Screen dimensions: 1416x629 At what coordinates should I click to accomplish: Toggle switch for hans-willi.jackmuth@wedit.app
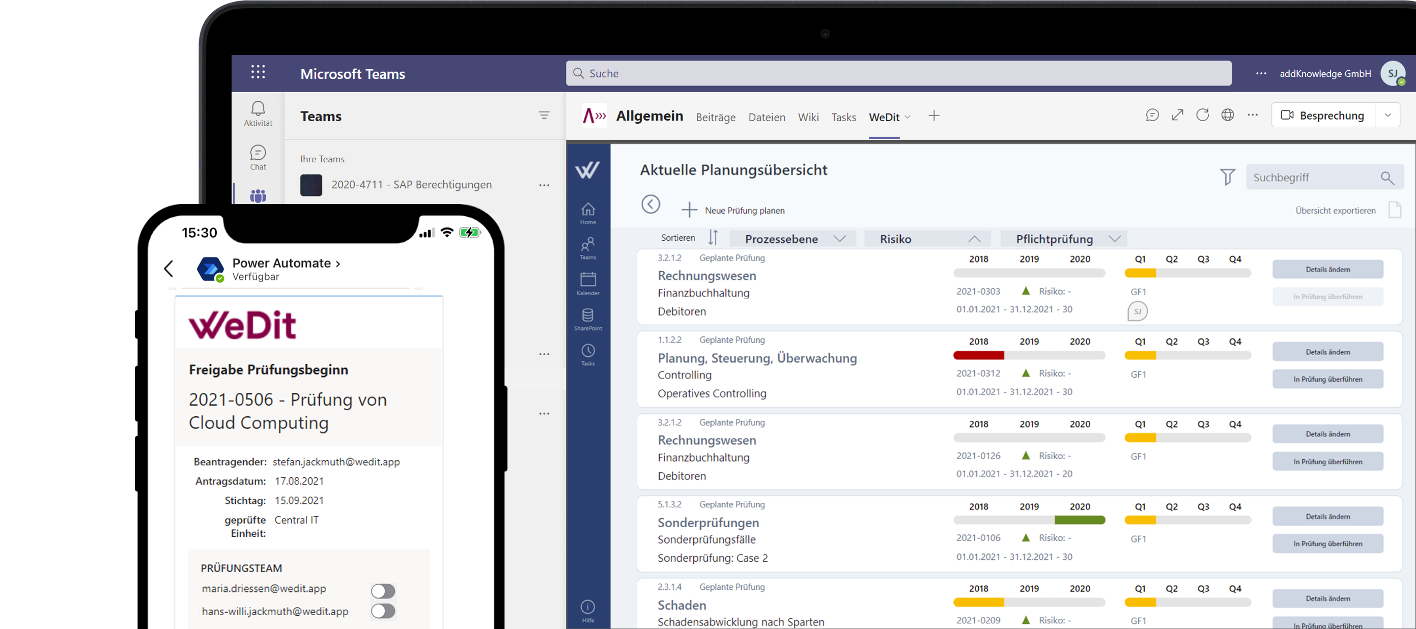(x=383, y=611)
